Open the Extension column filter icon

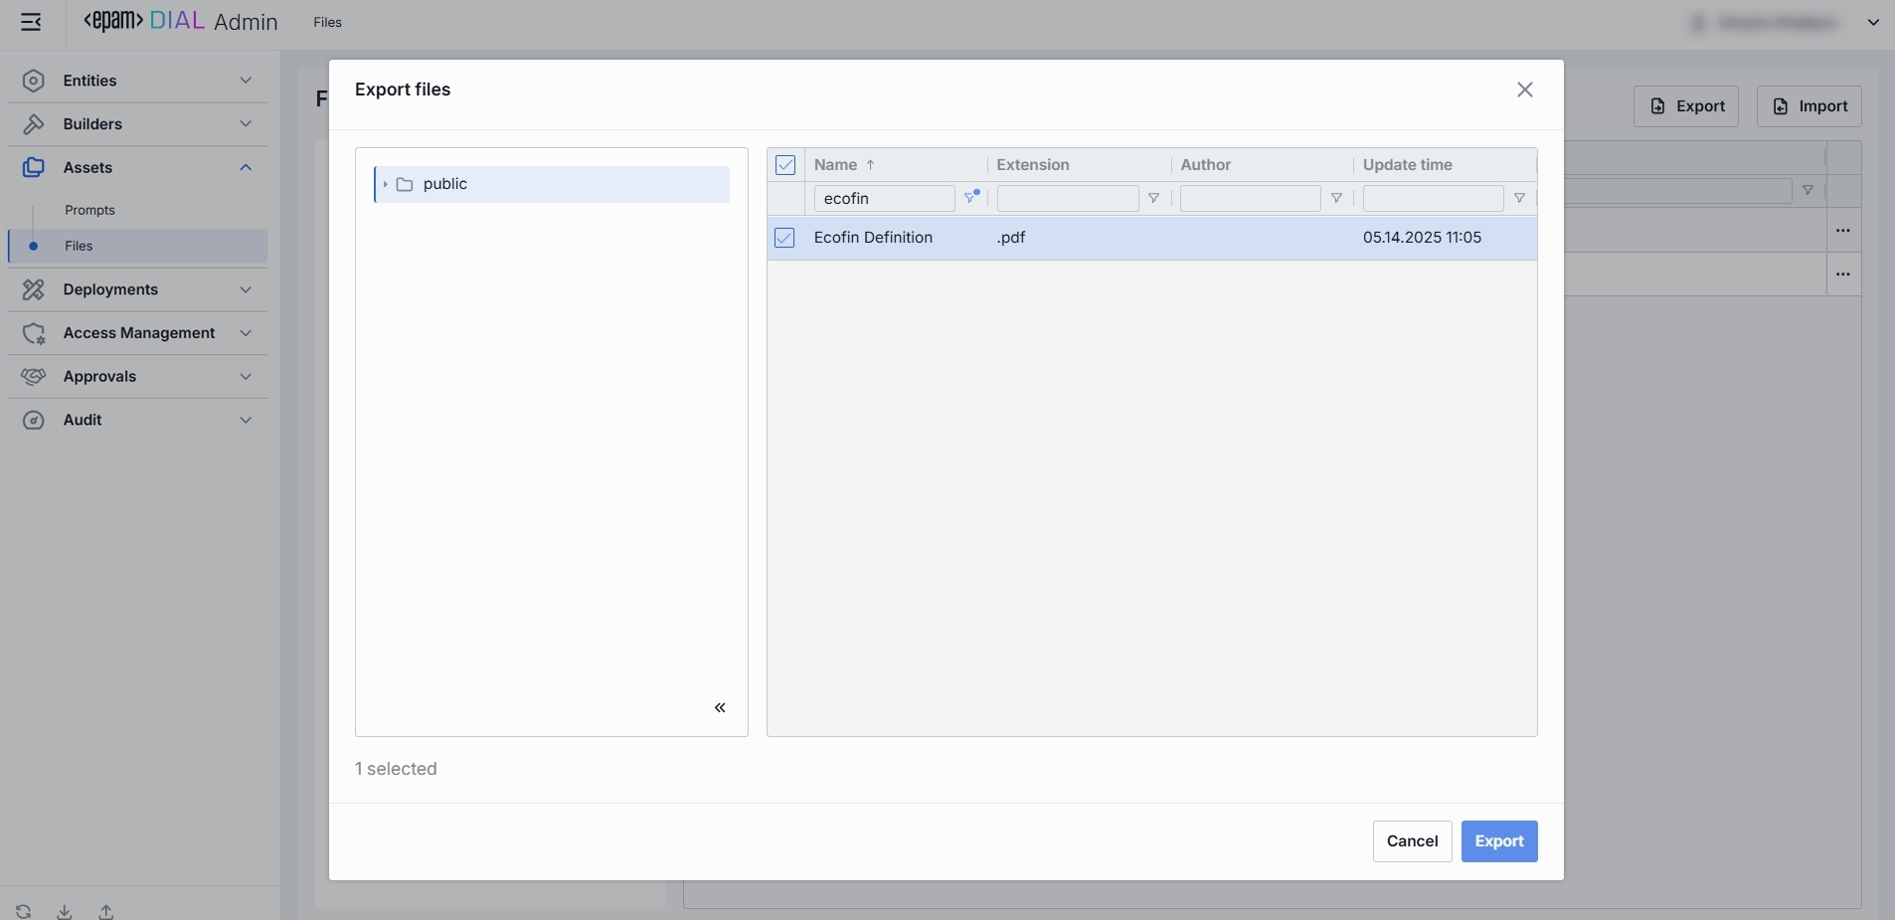coord(1153,199)
